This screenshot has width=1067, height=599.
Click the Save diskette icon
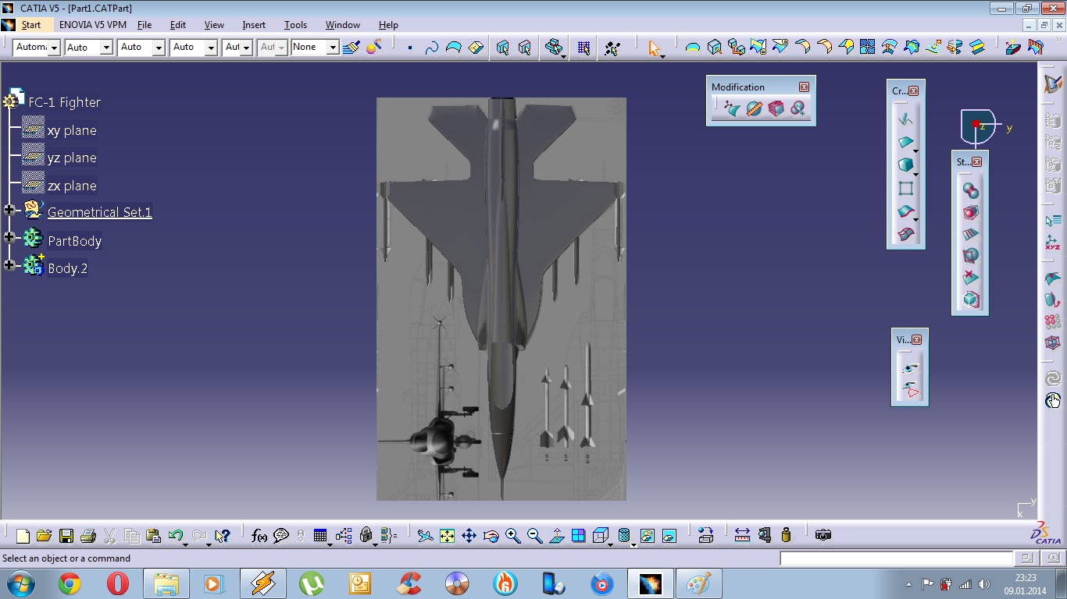coord(66,536)
